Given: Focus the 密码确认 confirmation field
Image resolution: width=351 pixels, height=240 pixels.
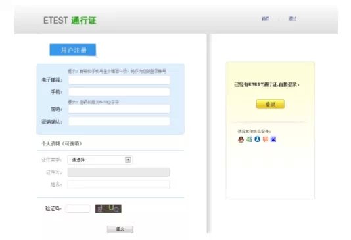Looking at the screenshot, I should click(119, 122).
